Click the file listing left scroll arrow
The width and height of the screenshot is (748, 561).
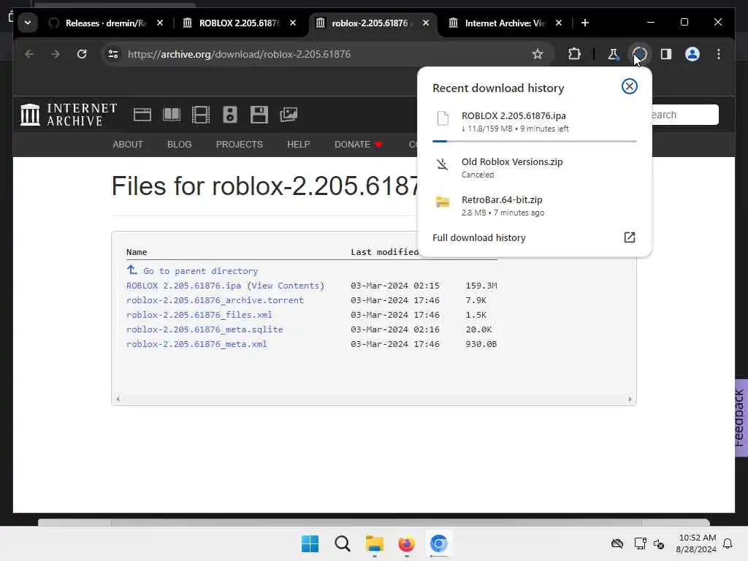click(118, 399)
